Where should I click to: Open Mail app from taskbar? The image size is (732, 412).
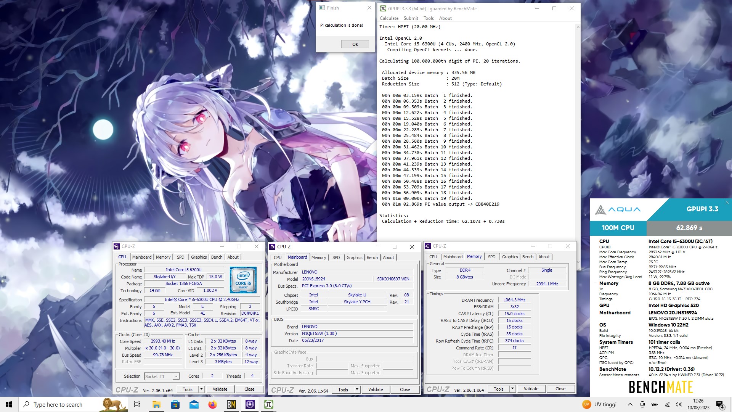pyautogui.click(x=194, y=404)
